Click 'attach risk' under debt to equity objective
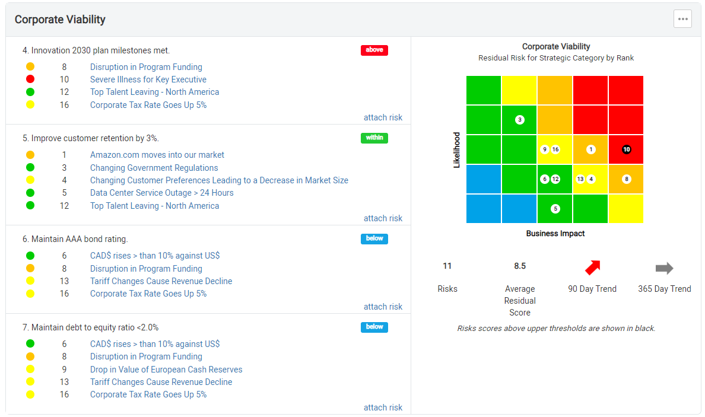Screen dimensions: 705x417 click(x=383, y=408)
